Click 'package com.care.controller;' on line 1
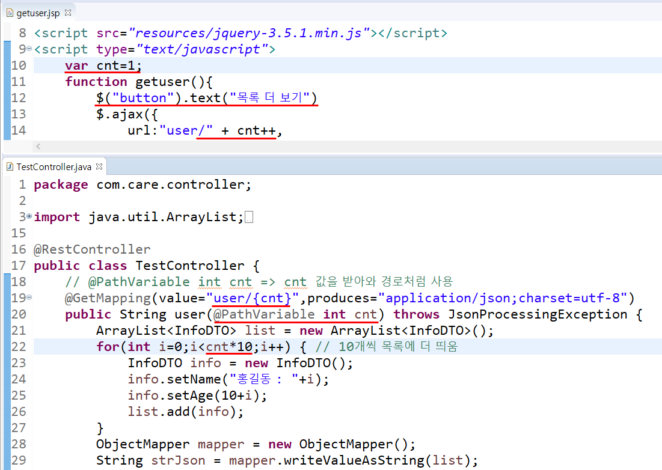Screen dimensions: 662x470 143,185
